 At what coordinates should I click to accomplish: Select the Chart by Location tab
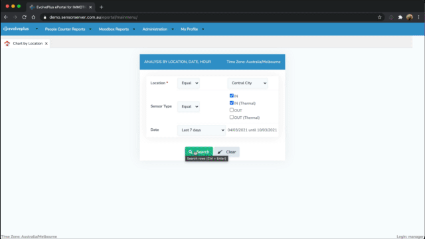click(28, 43)
